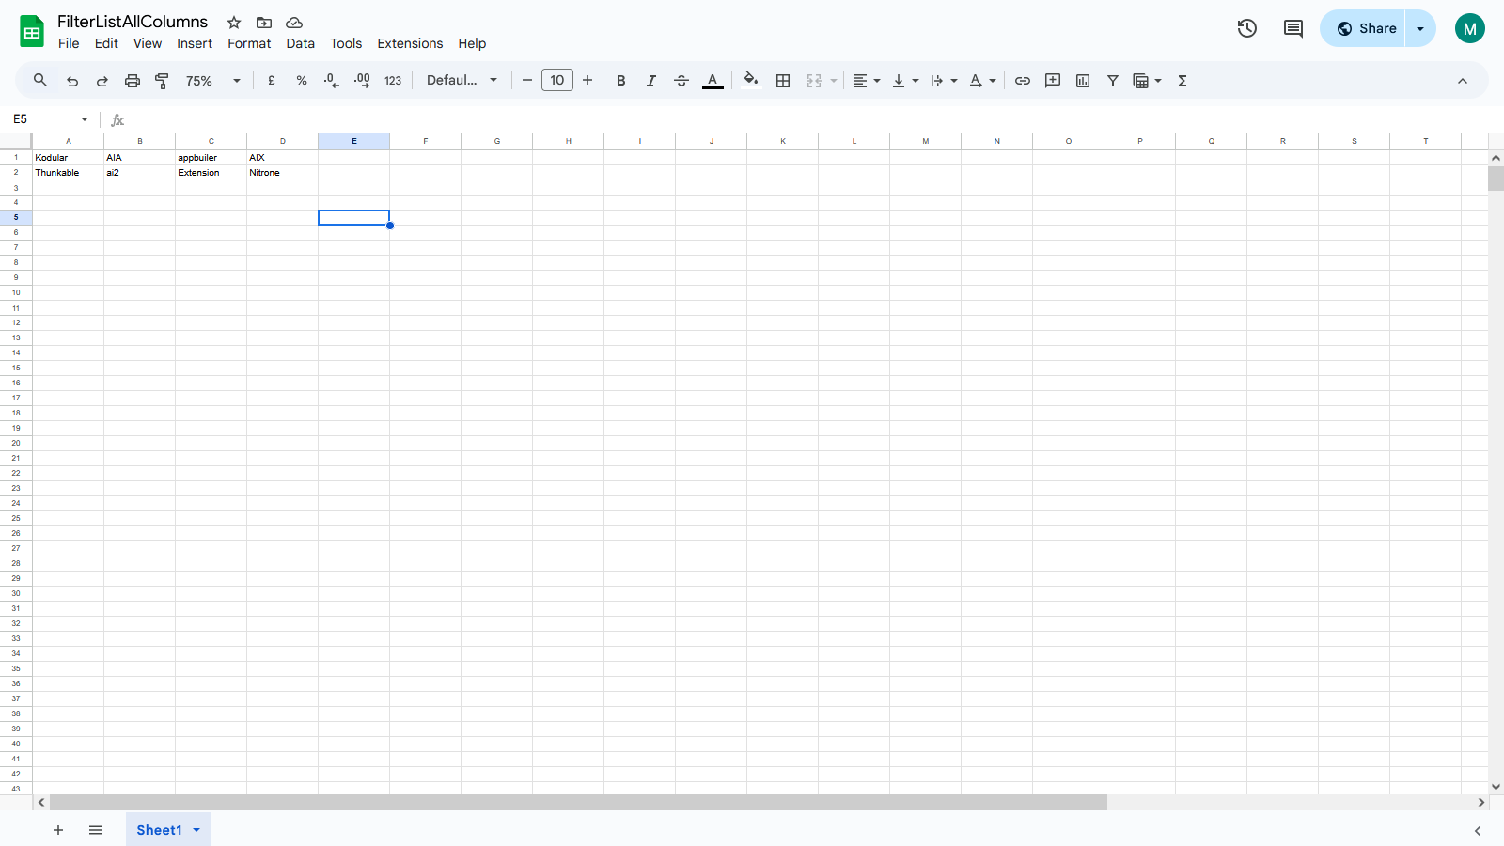Insert a link
Image resolution: width=1504 pixels, height=846 pixels.
pos(1023,81)
